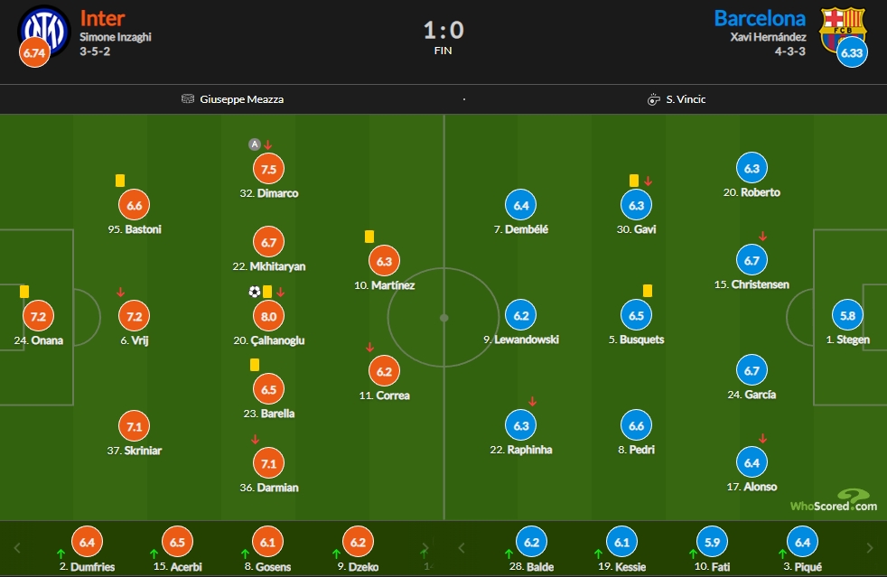Image resolution: width=887 pixels, height=577 pixels.
Task: Select Lewandowski's 6.2 rating circle
Action: tap(521, 316)
